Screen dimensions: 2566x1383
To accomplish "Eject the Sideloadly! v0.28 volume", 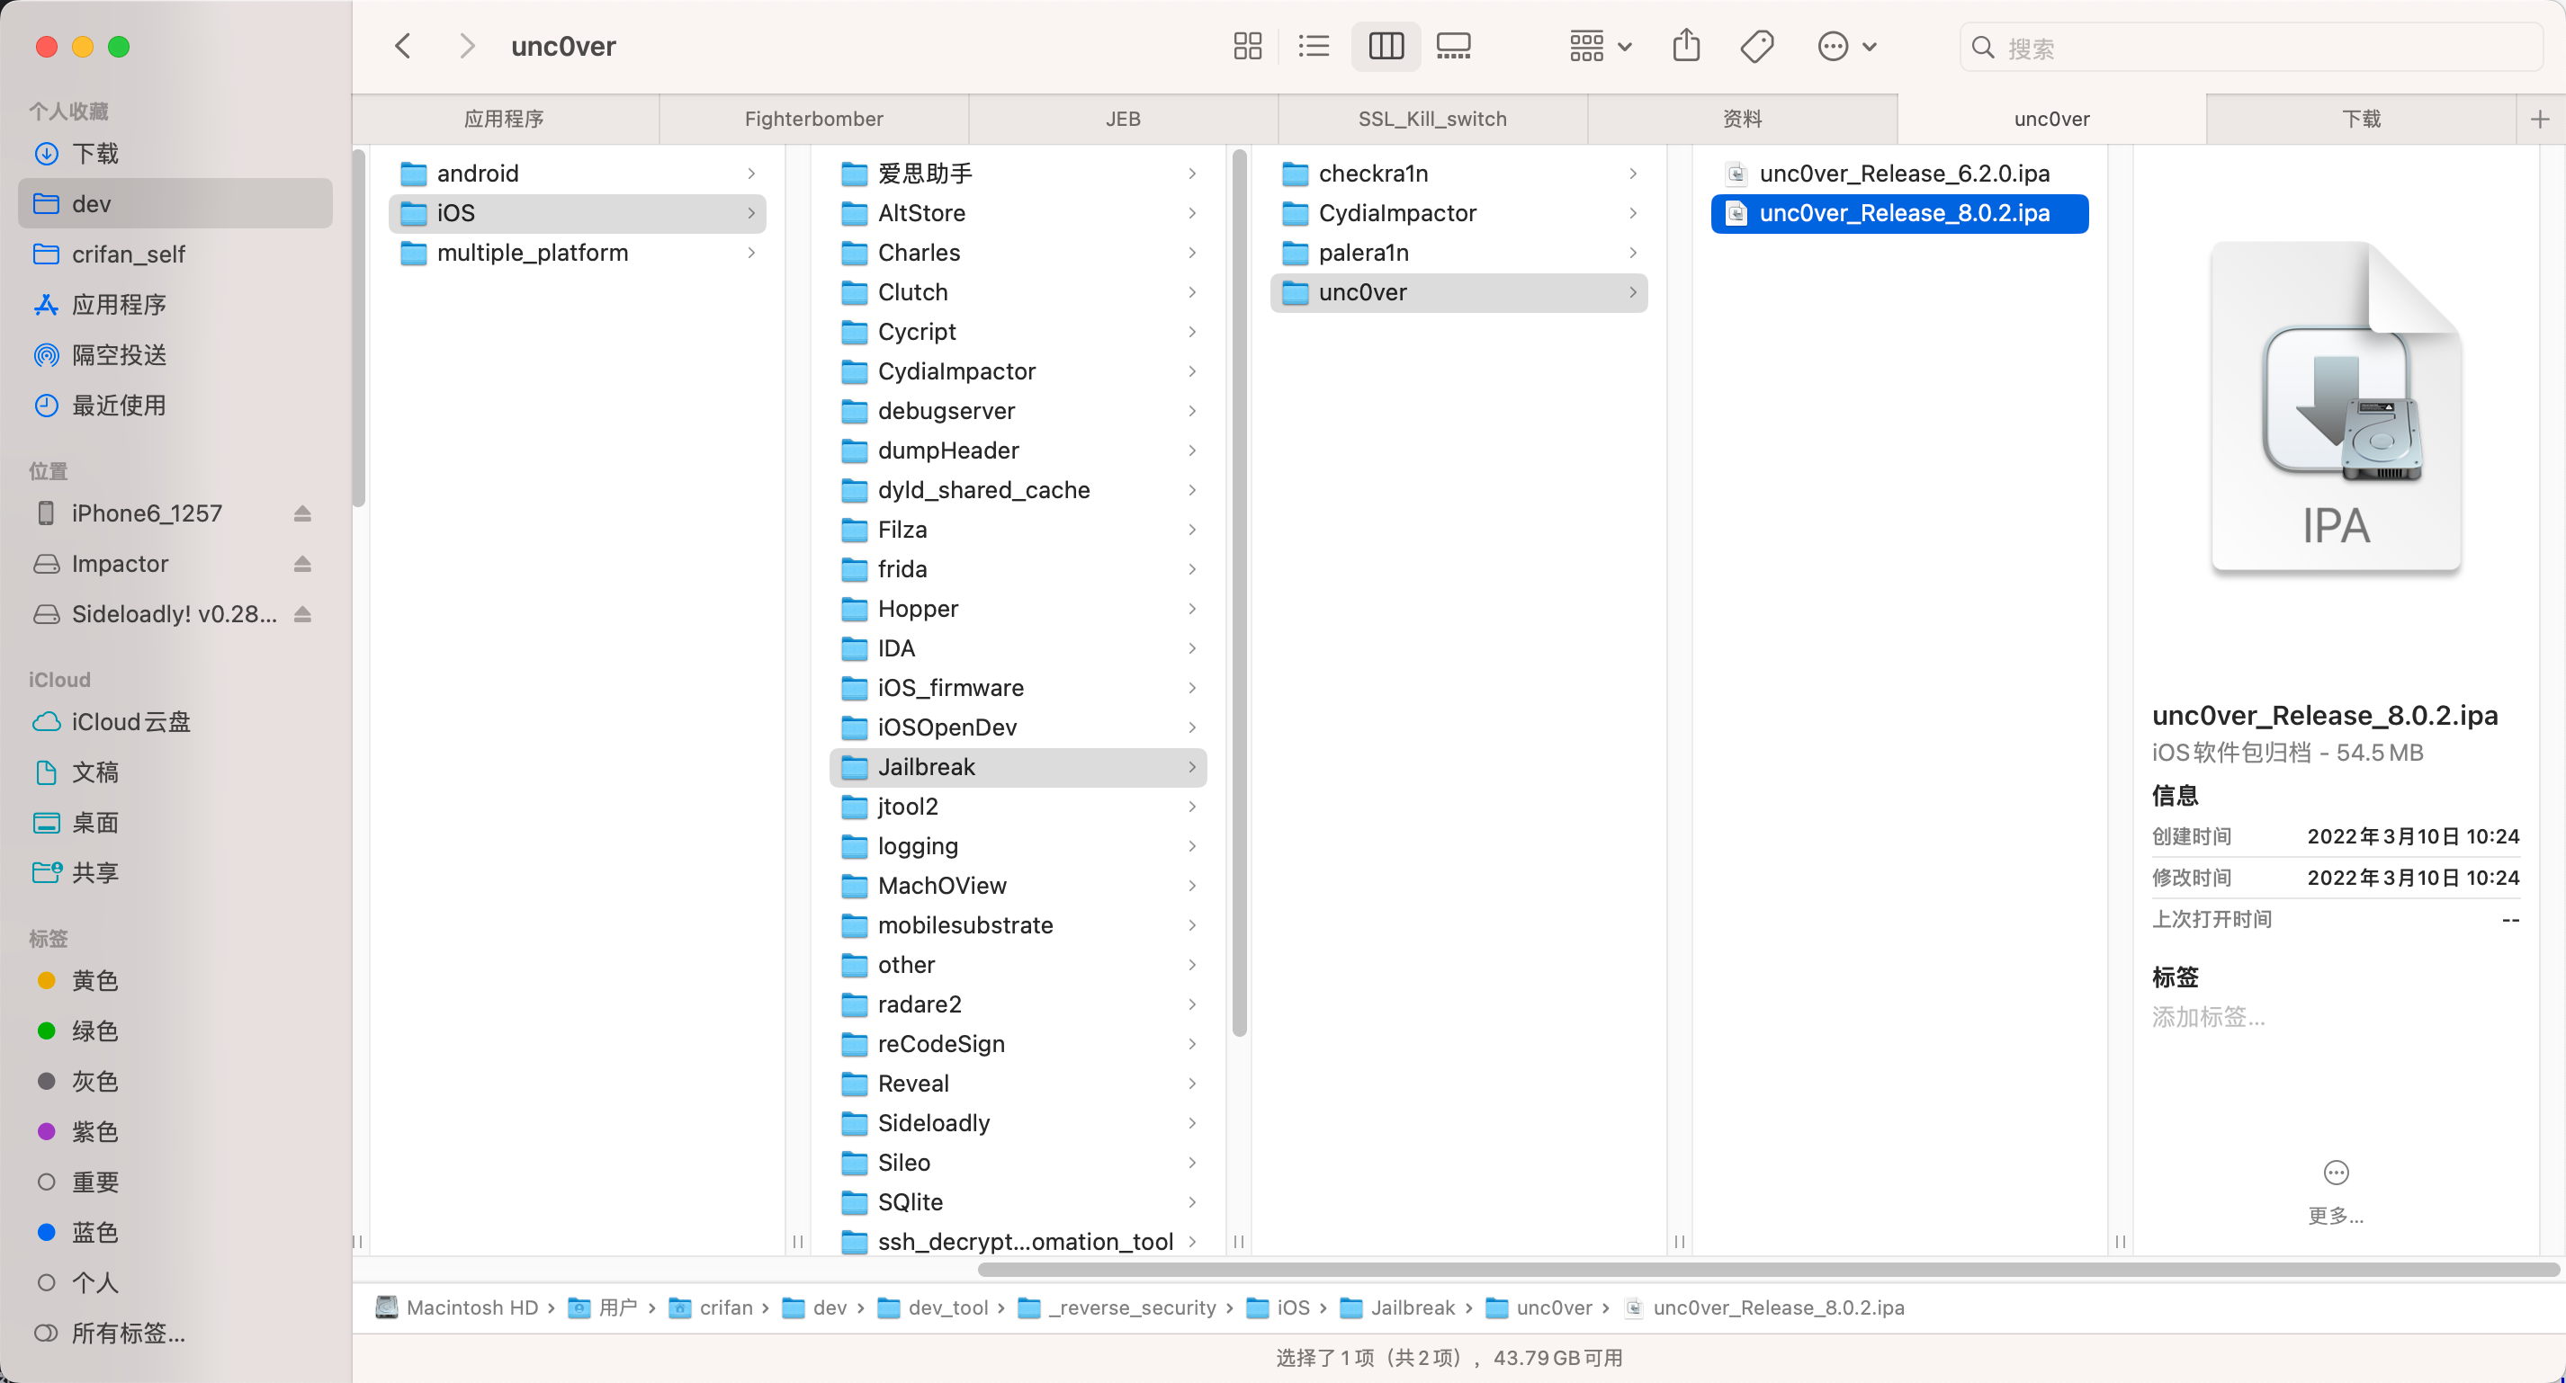I will [303, 613].
